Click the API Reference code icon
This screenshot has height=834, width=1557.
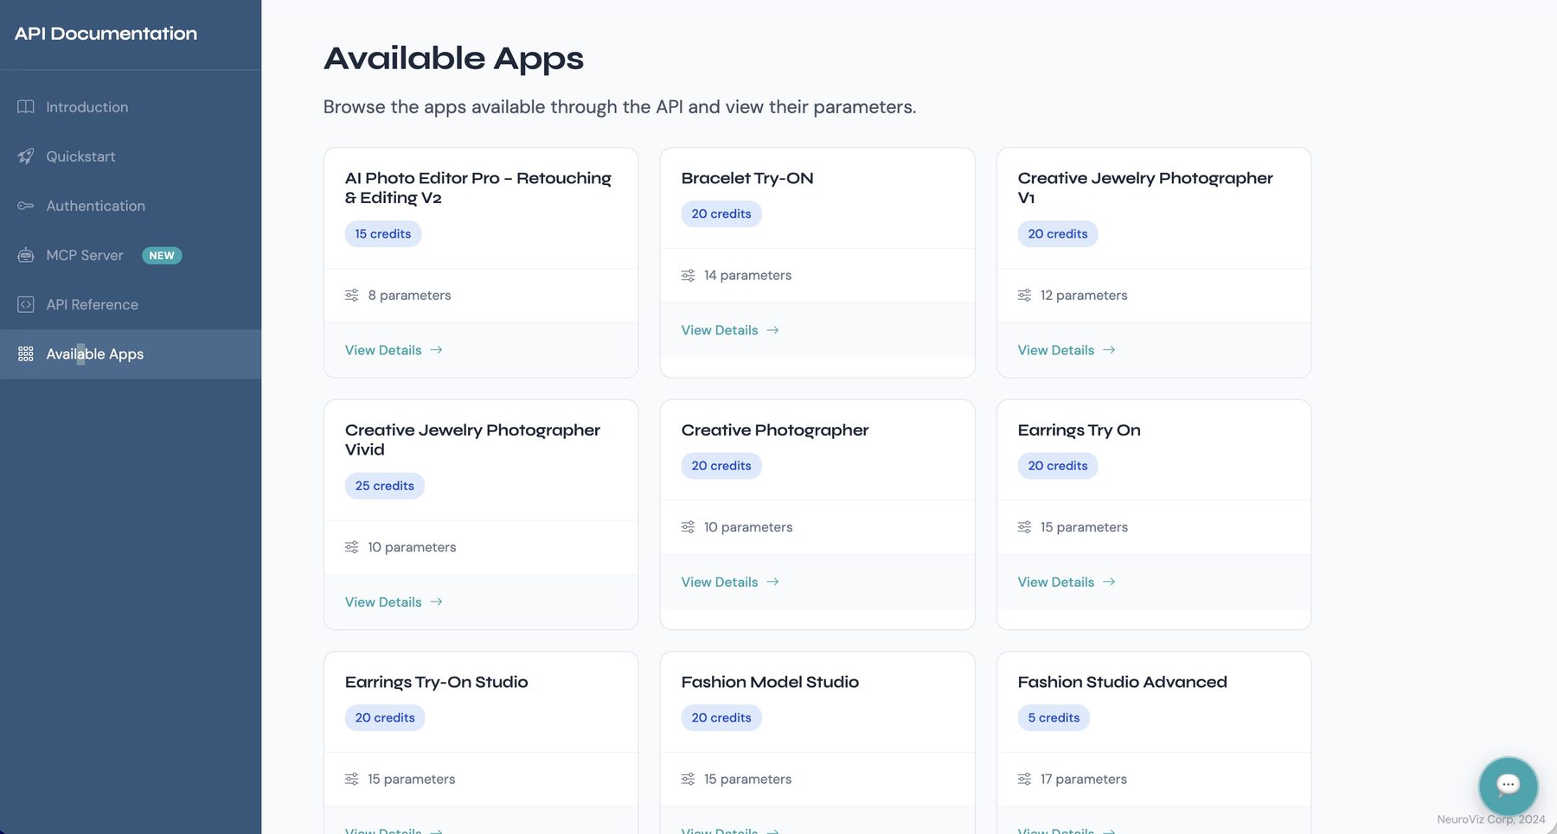pos(26,304)
